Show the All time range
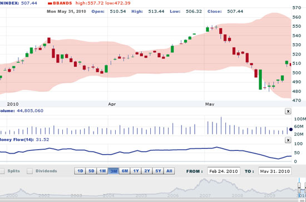 click(x=169, y=171)
